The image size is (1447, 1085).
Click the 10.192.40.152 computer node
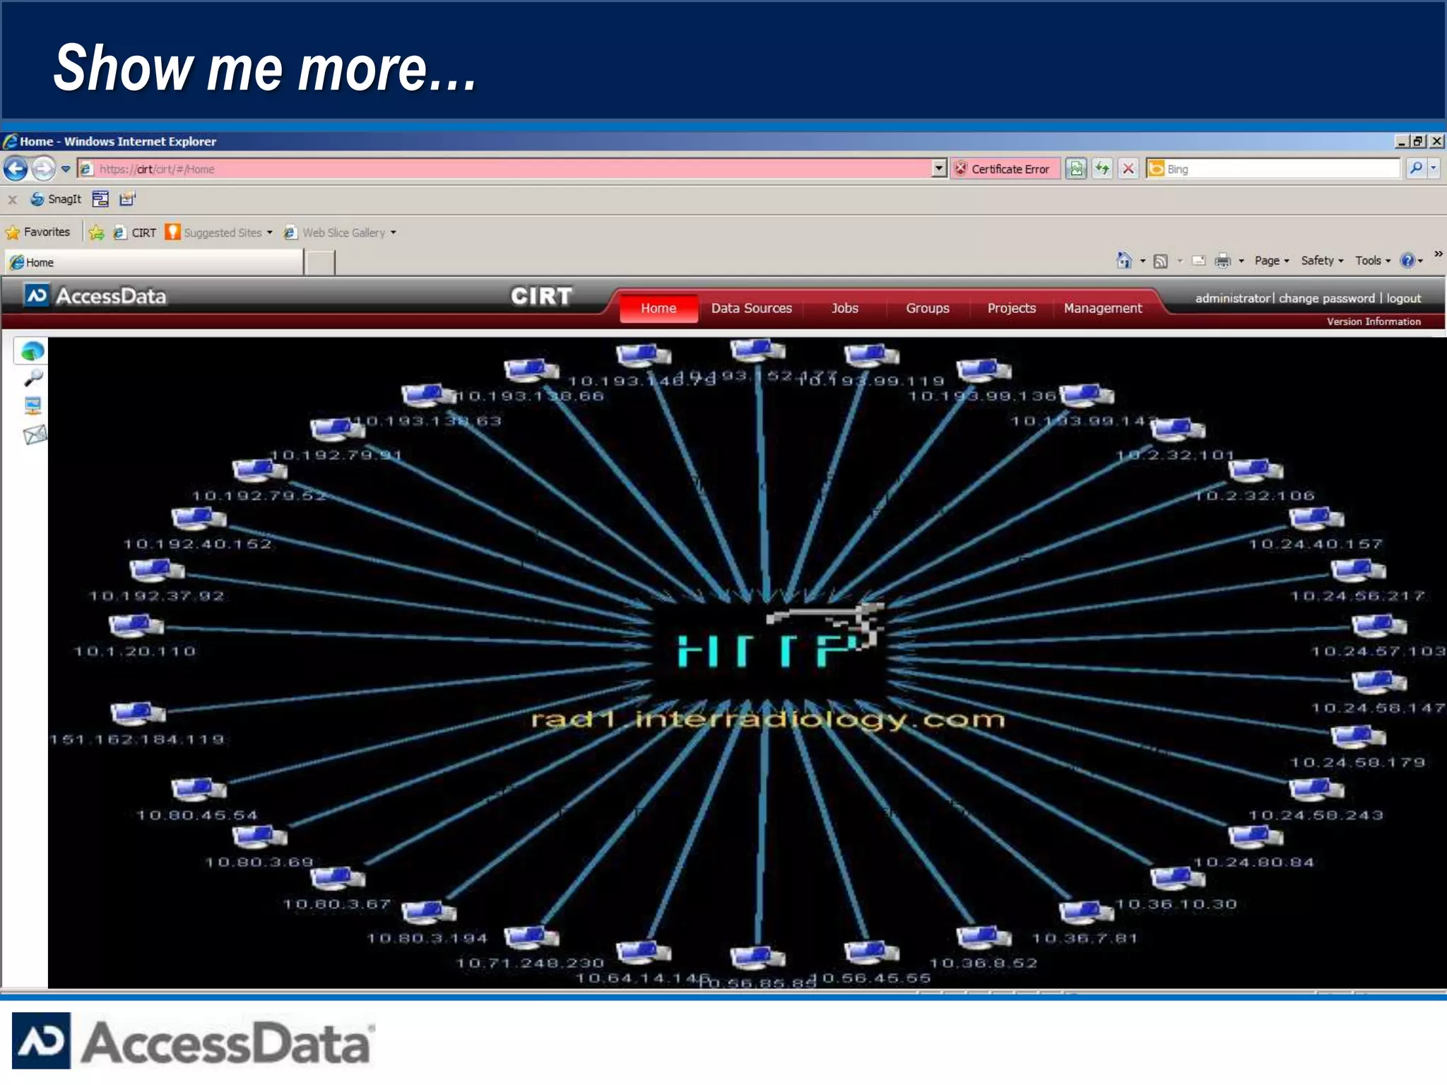(x=199, y=518)
